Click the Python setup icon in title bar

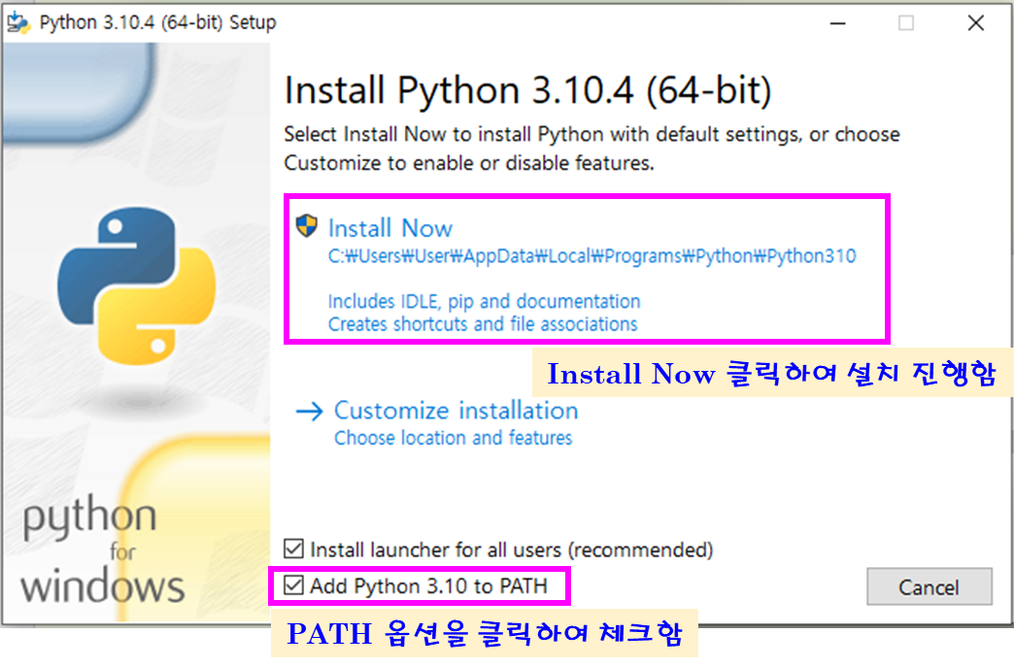click(x=18, y=22)
